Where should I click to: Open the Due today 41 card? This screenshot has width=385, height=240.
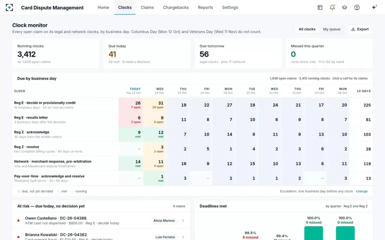coord(147,53)
